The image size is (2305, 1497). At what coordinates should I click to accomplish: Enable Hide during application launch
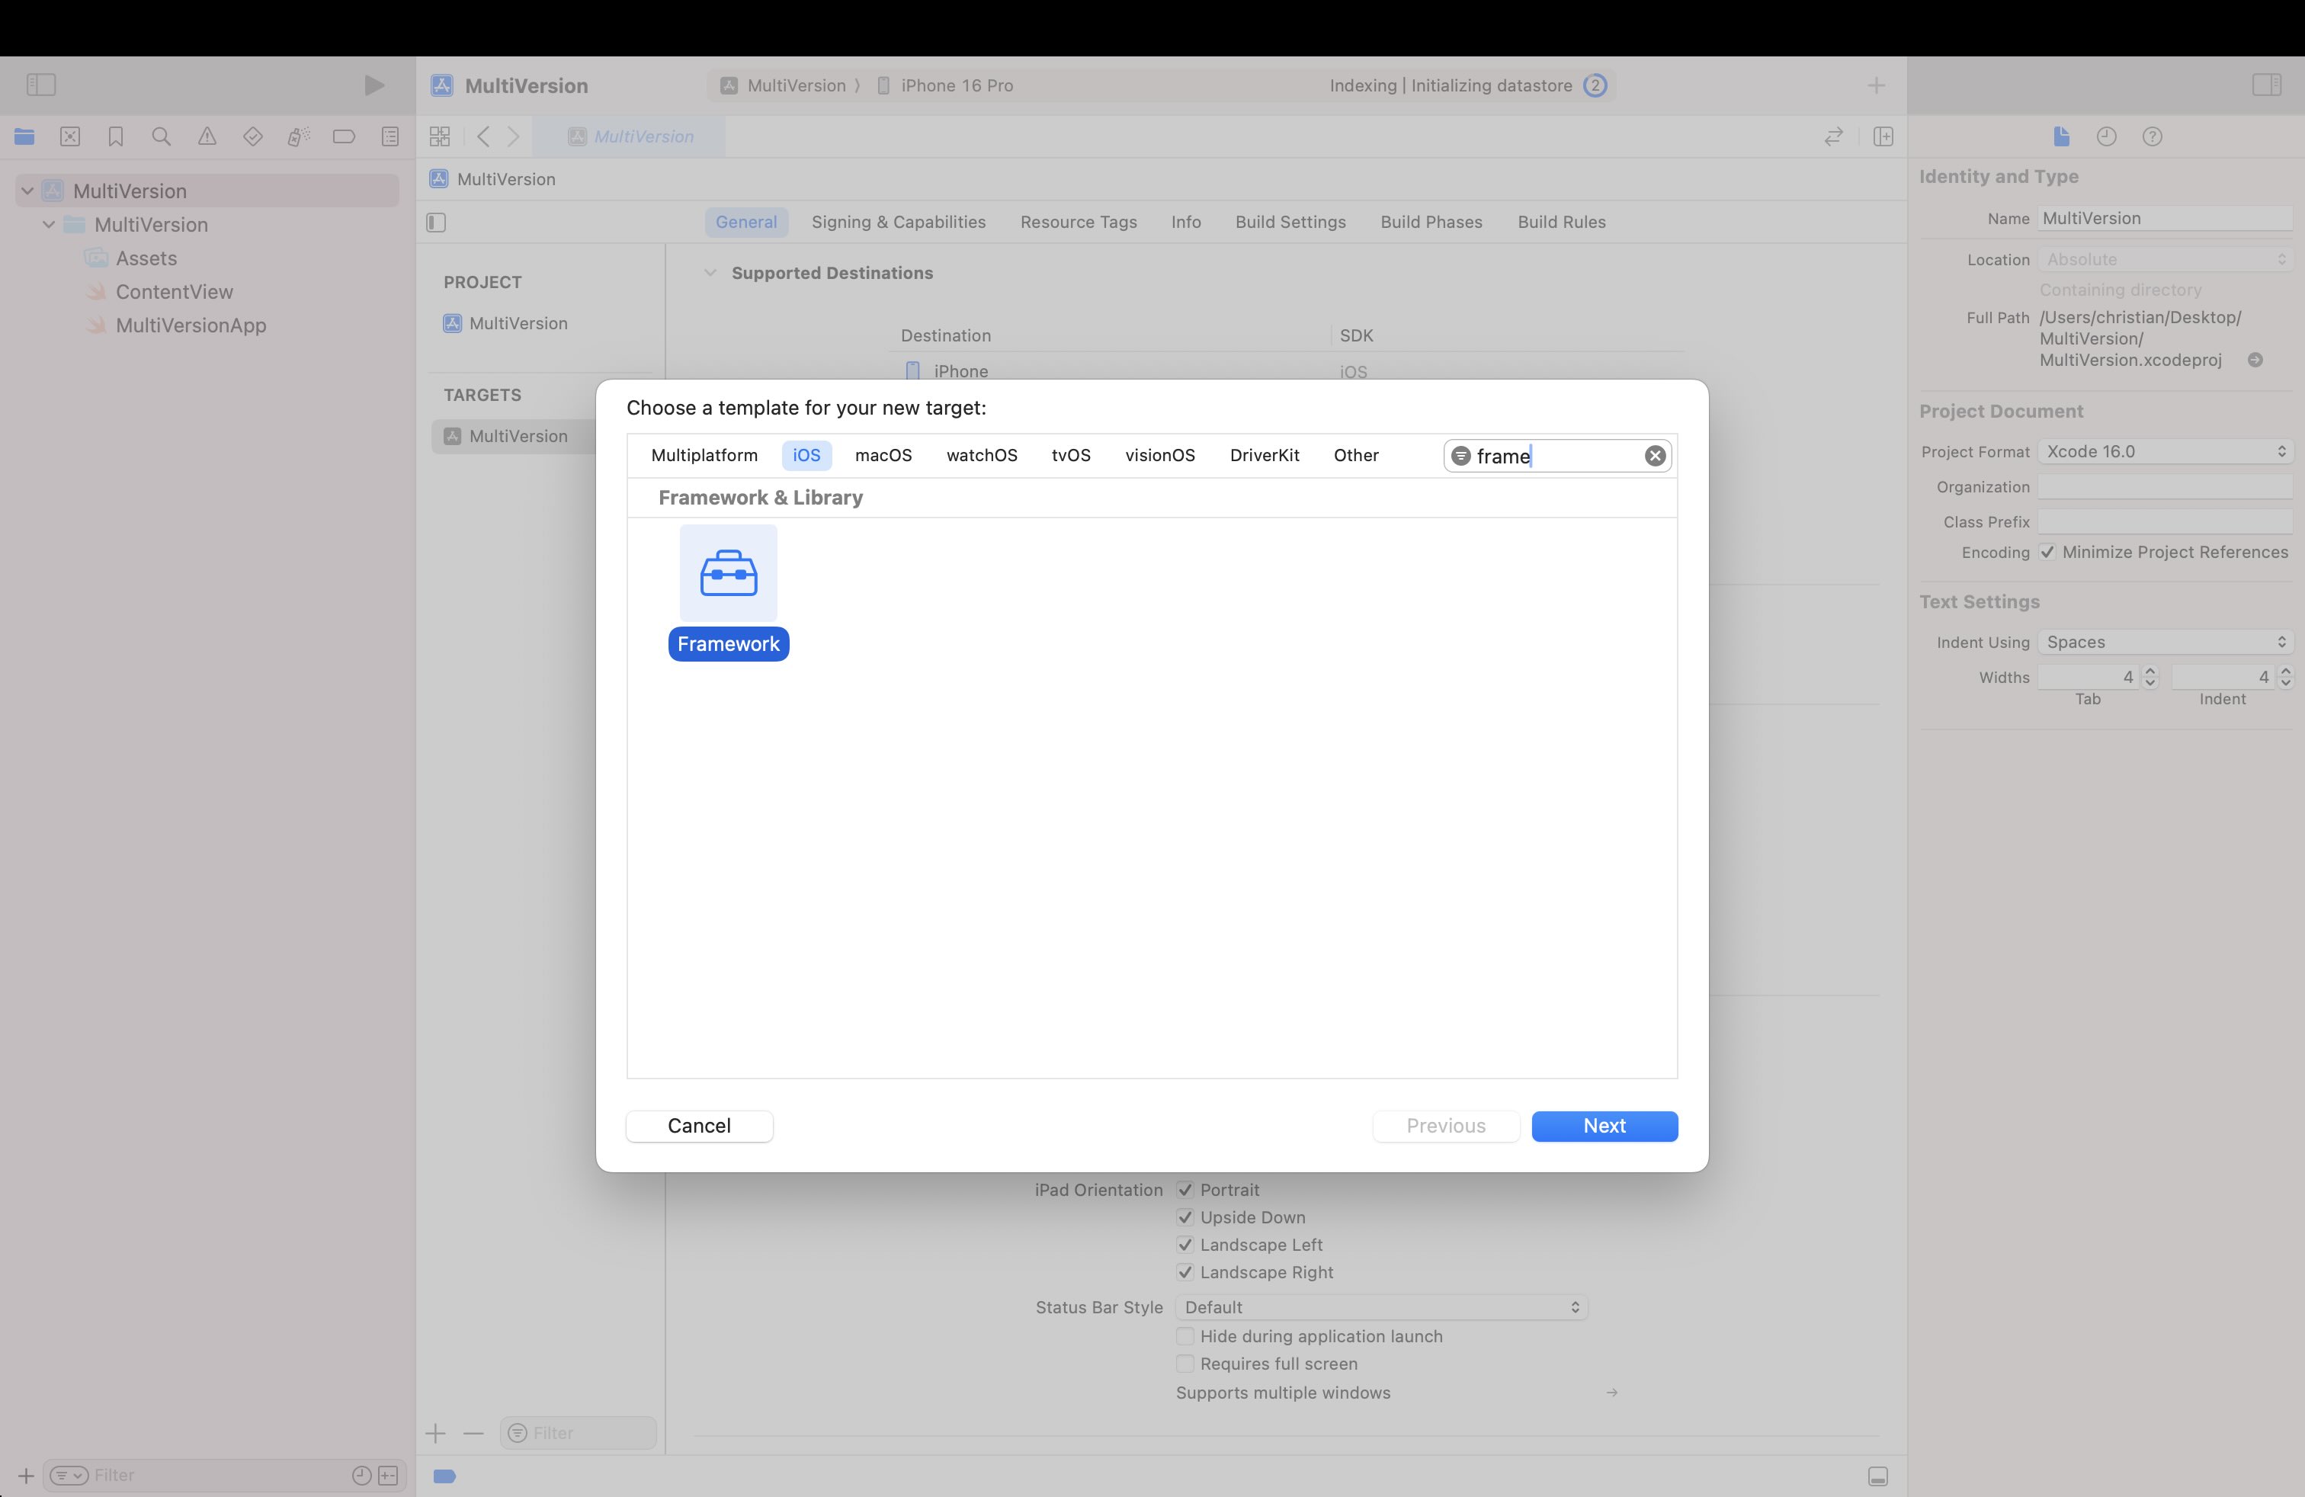tap(1185, 1336)
